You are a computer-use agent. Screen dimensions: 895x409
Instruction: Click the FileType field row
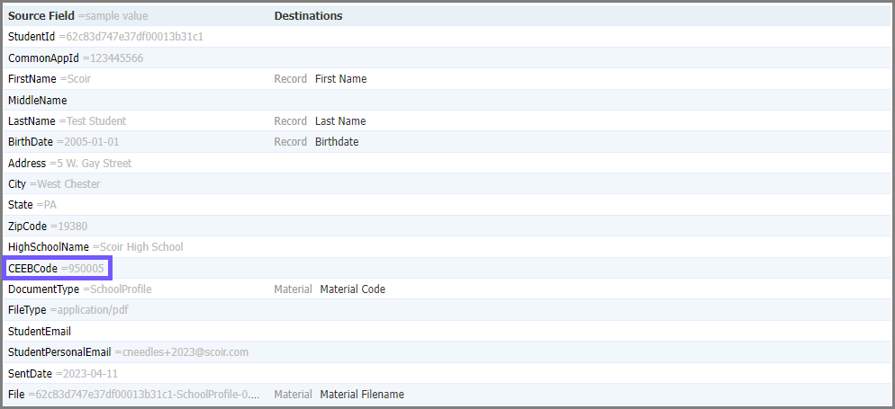[x=447, y=310]
